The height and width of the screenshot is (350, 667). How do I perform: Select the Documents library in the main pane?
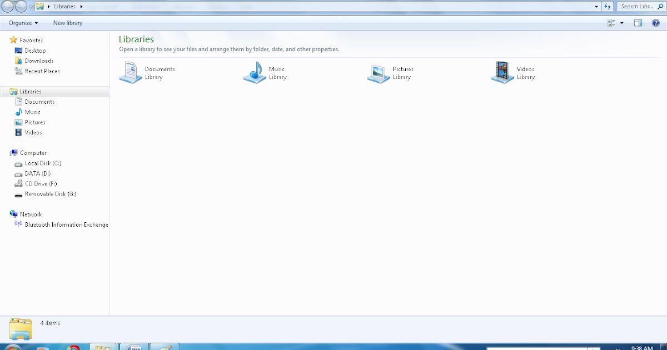tap(147, 73)
